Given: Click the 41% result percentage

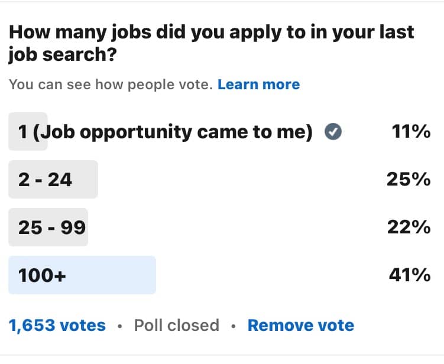Looking at the screenshot, I should [410, 275].
